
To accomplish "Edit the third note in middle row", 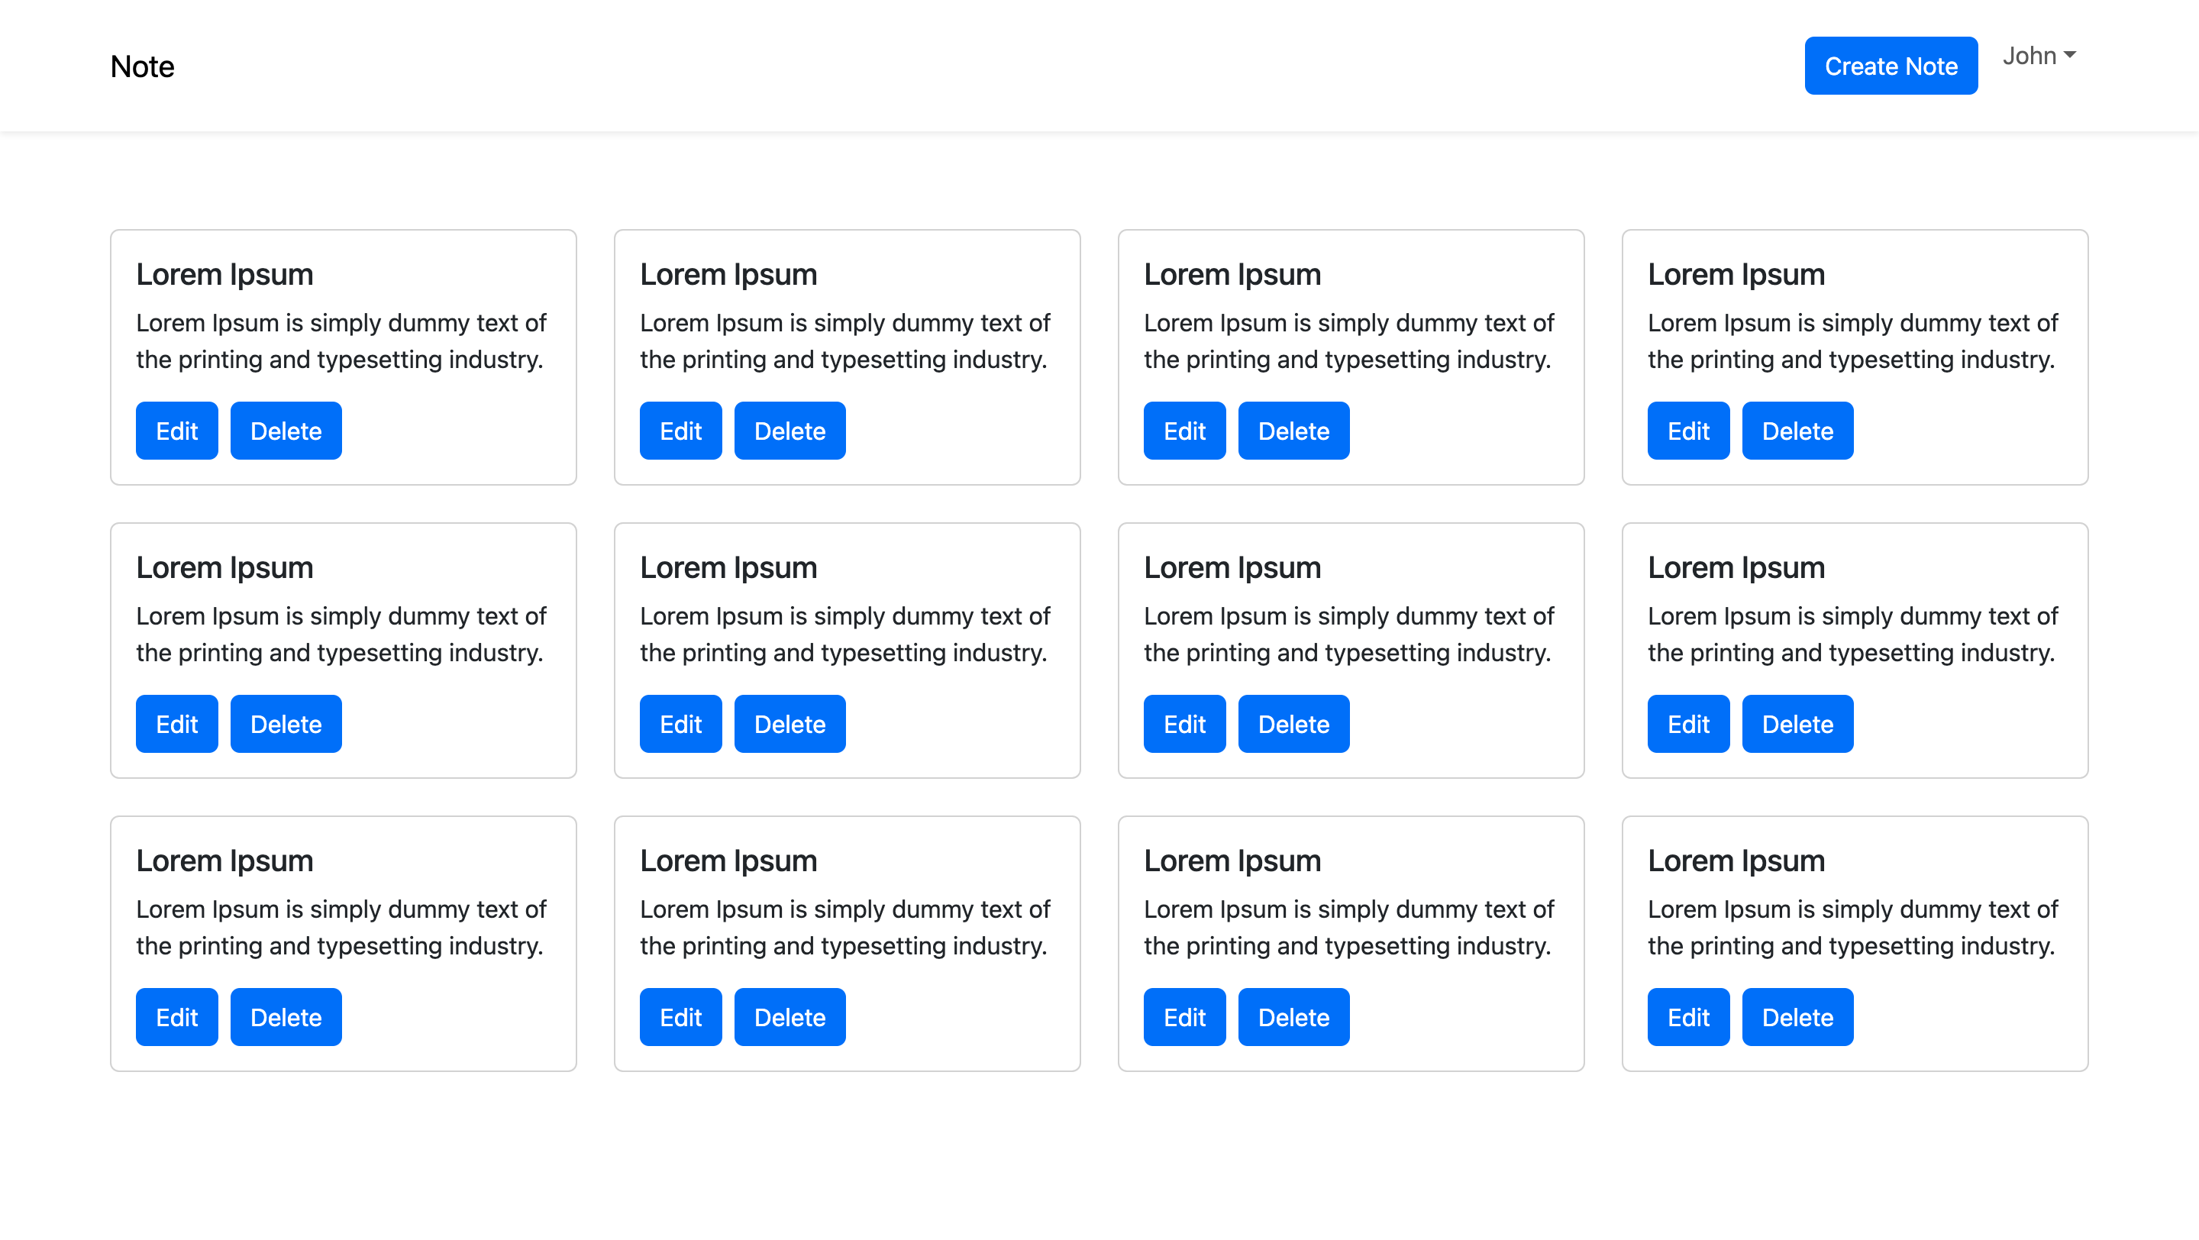I will point(1184,724).
